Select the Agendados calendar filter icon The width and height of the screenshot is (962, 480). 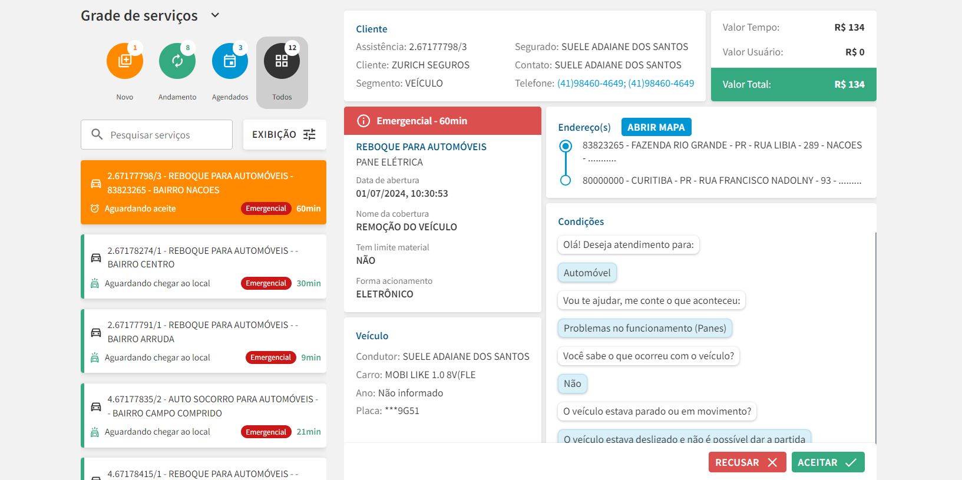pyautogui.click(x=230, y=61)
